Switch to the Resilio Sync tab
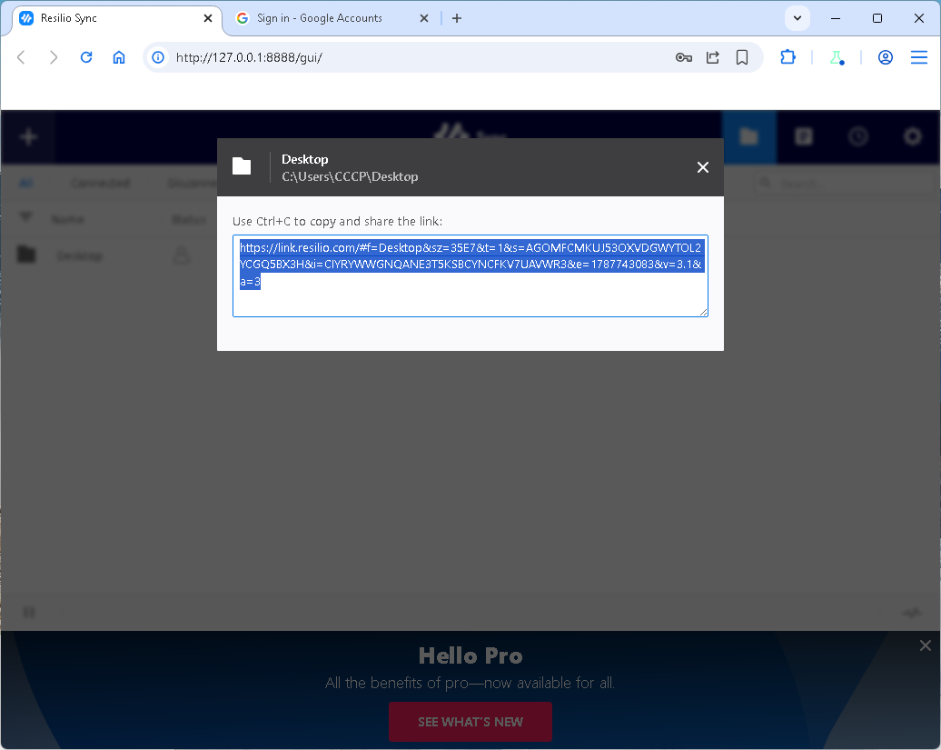The image size is (941, 750). [x=118, y=18]
